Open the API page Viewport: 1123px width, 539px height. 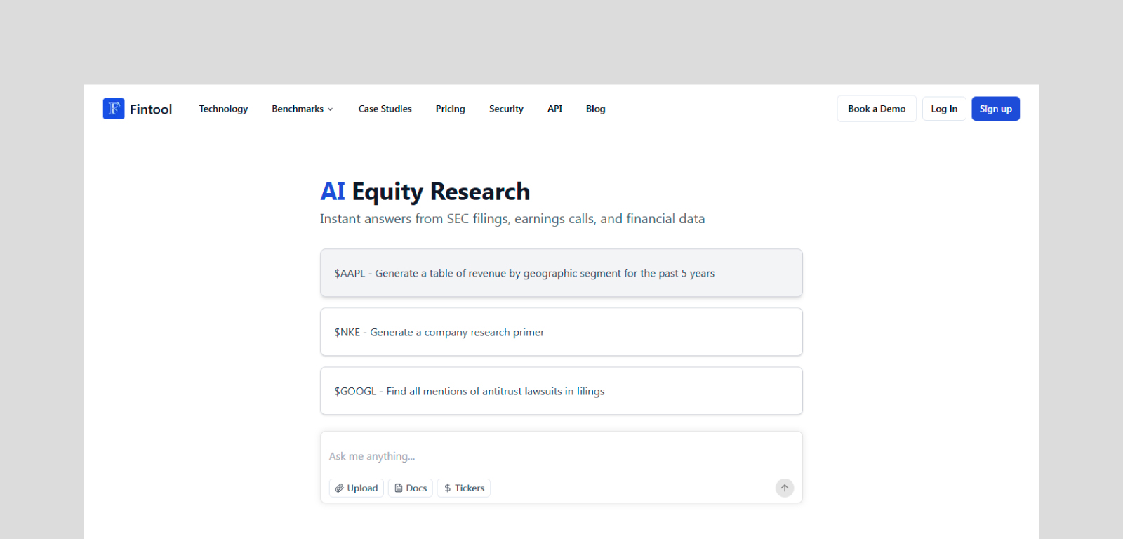tap(554, 109)
